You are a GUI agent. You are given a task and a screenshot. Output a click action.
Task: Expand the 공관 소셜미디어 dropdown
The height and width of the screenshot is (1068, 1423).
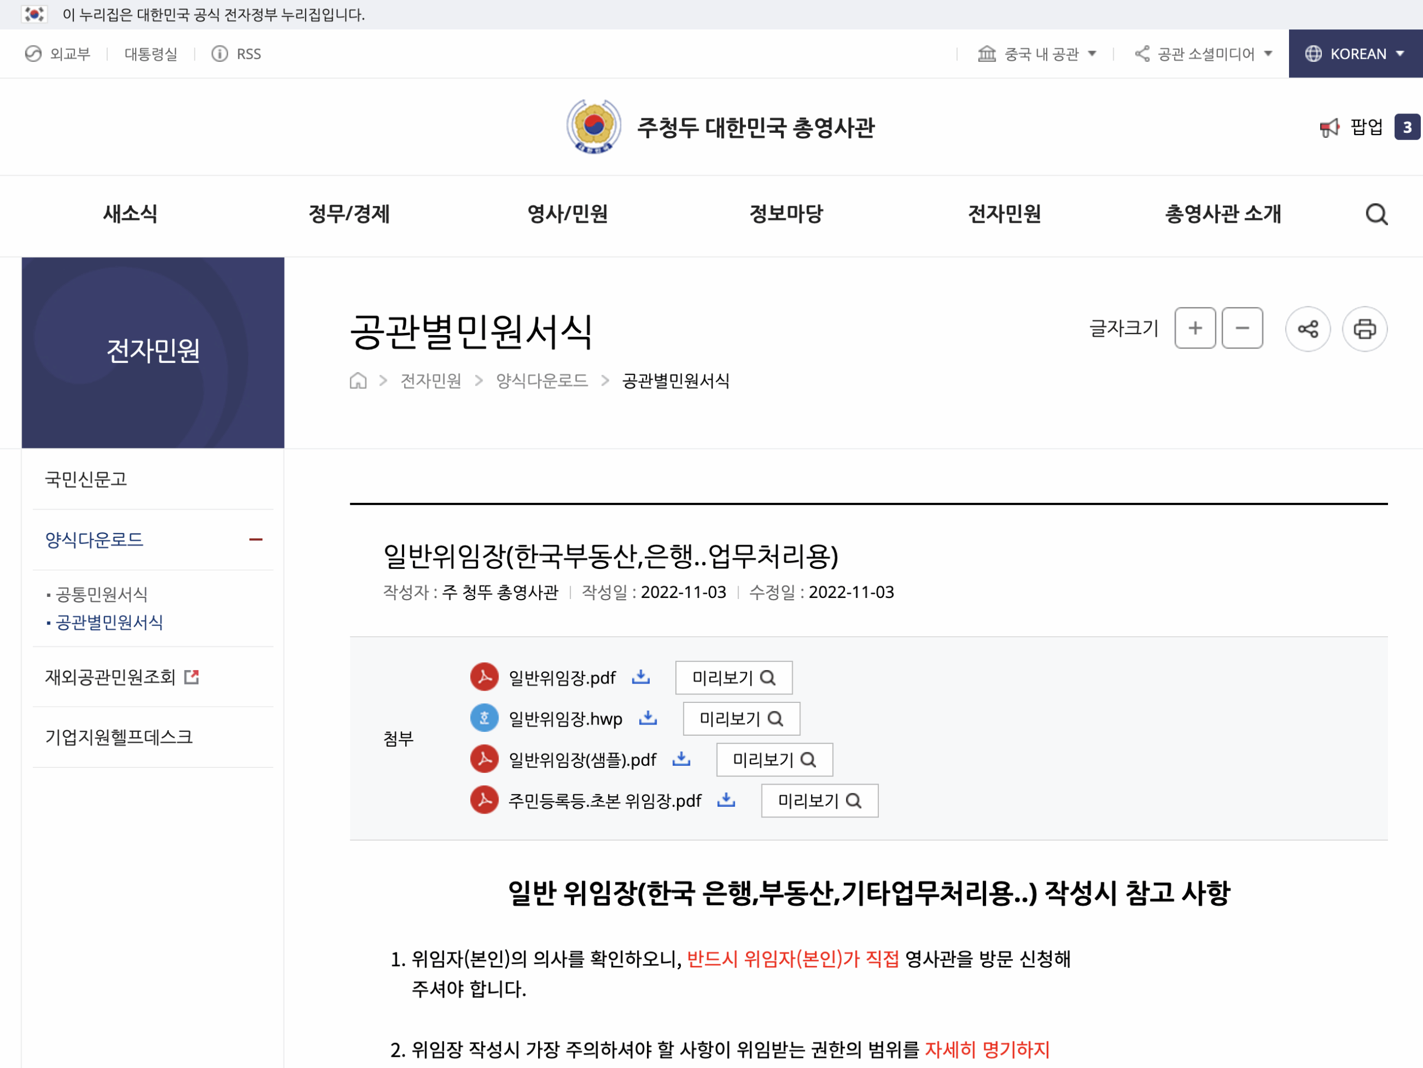coord(1202,54)
